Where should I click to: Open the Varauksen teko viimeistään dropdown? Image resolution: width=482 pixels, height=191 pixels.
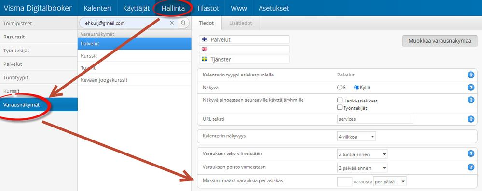click(x=362, y=154)
